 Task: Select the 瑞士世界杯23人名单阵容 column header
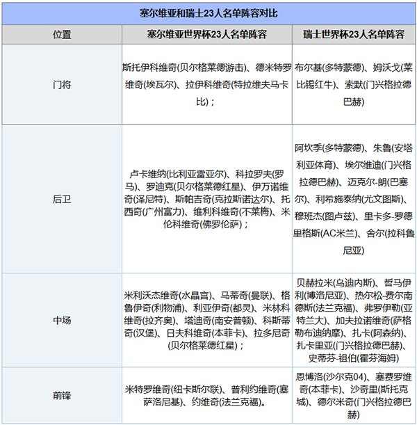(354, 34)
